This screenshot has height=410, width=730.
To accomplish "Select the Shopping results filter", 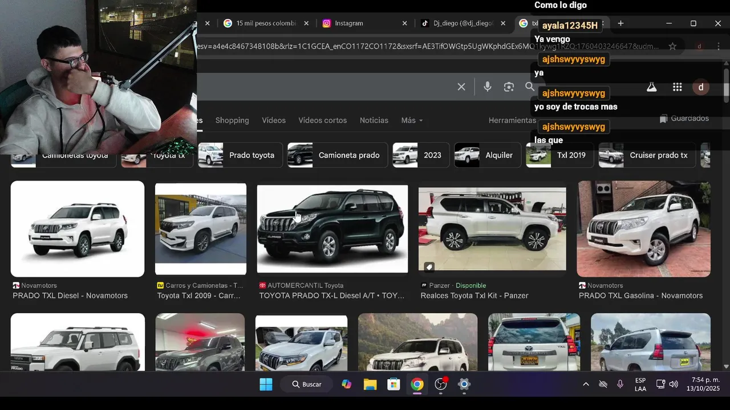I will pos(232,120).
